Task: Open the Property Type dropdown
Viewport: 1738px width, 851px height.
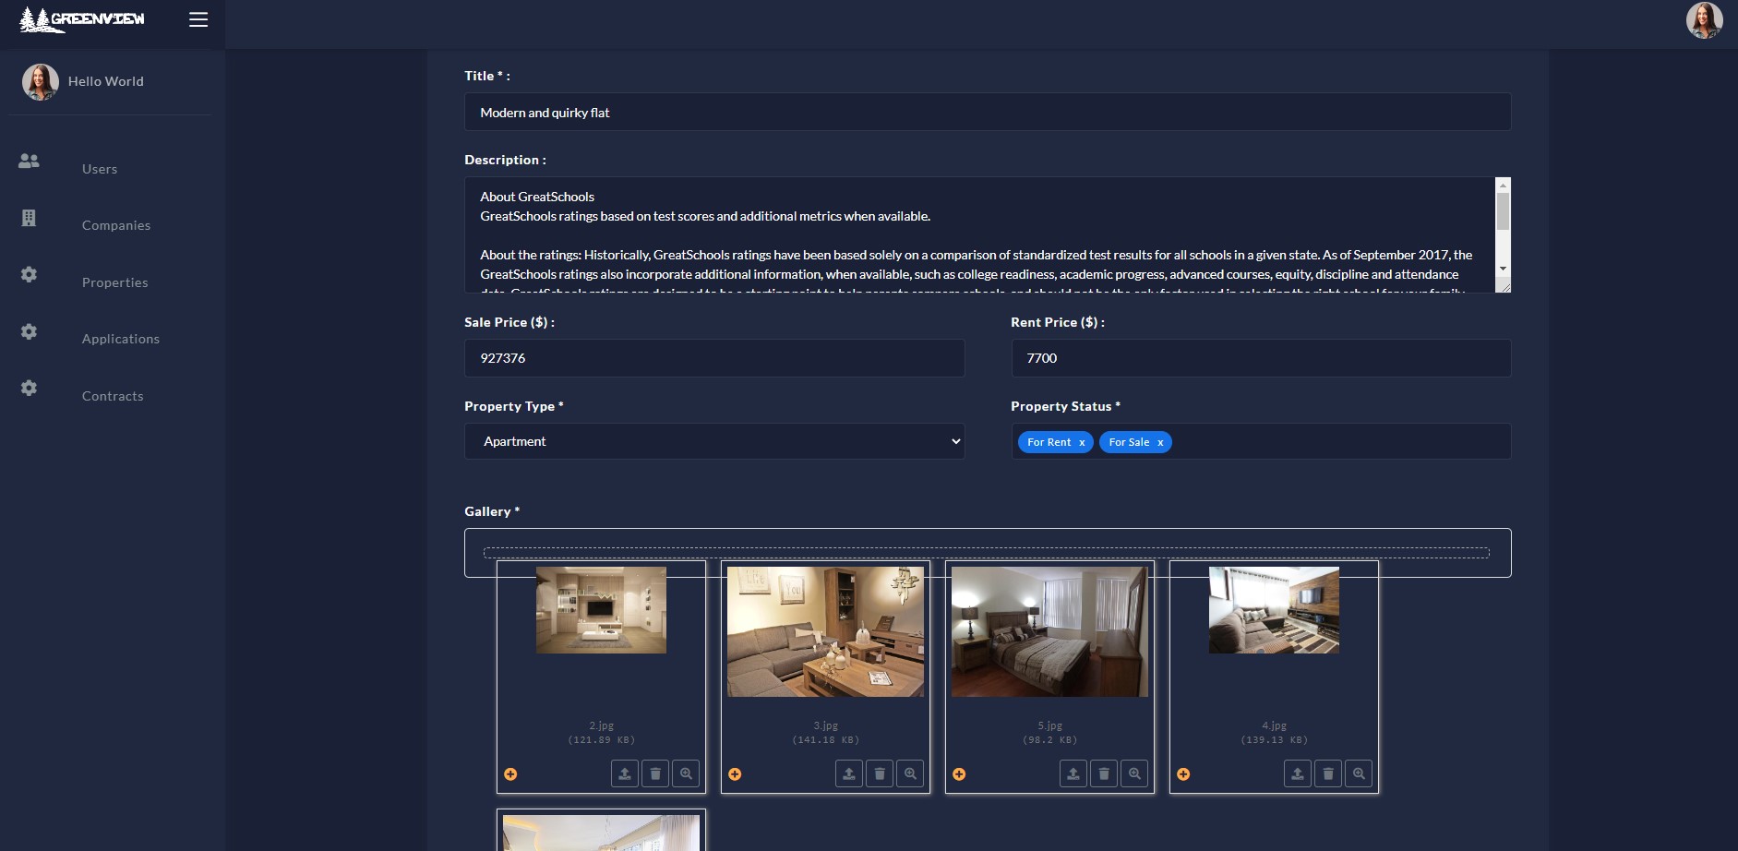Action: pos(714,441)
